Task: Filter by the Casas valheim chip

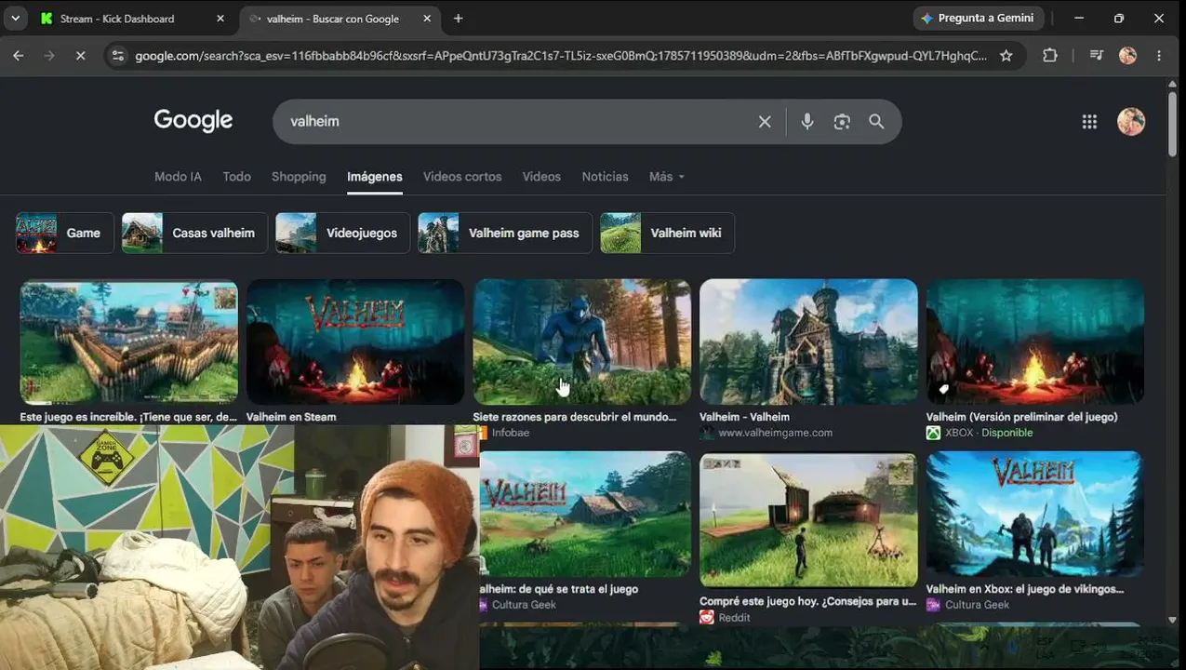Action: [x=194, y=233]
